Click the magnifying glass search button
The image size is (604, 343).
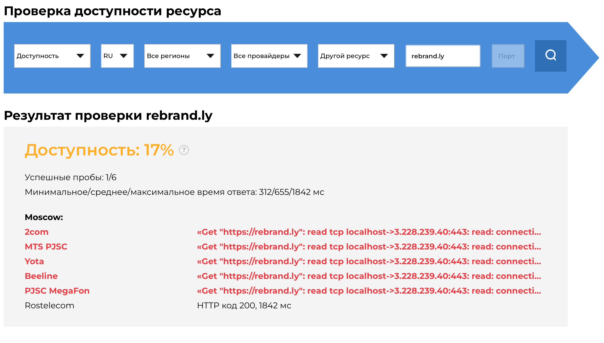(x=550, y=56)
